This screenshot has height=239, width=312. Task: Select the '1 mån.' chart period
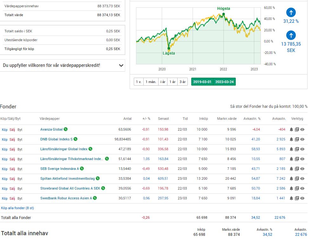tap(151, 82)
